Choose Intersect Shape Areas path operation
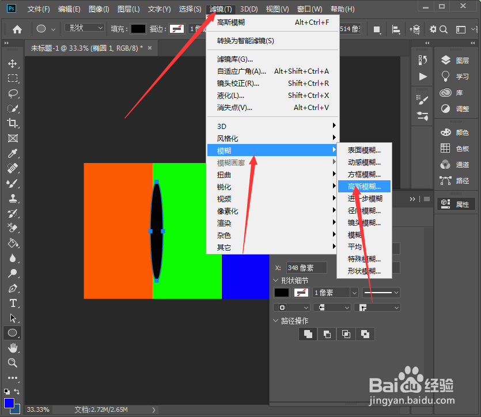 tap(346, 334)
